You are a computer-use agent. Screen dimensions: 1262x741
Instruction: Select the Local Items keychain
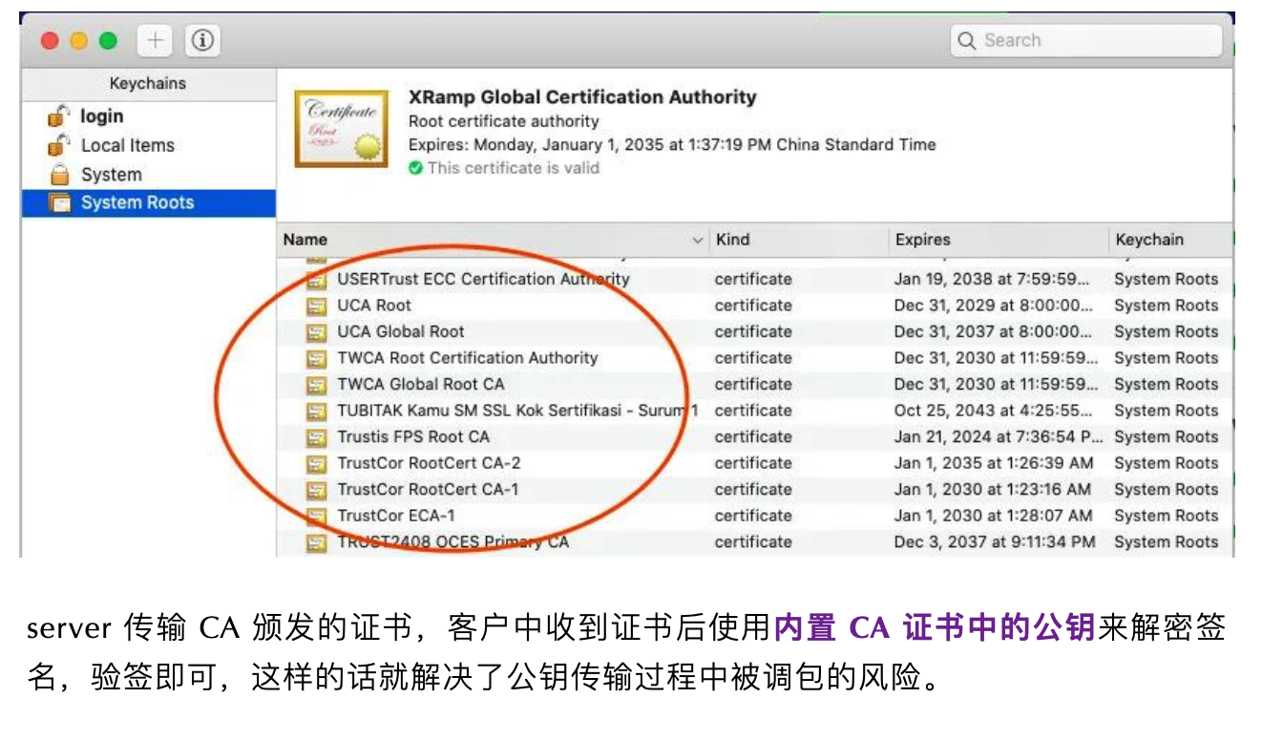coord(128,145)
